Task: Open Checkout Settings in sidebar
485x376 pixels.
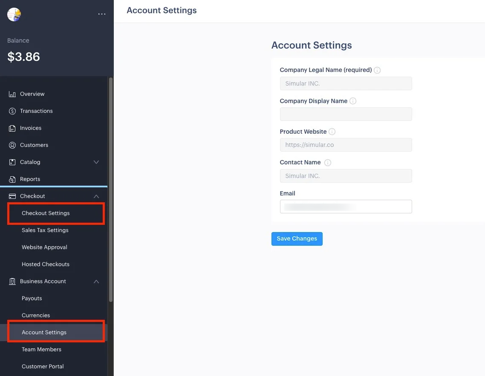Action: [x=46, y=213]
